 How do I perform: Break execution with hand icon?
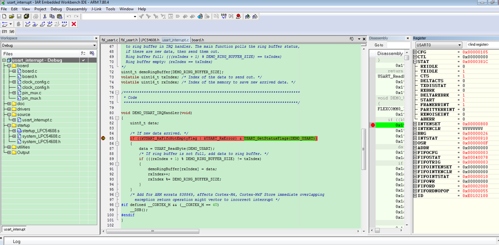pyautogui.click(x=18, y=24)
